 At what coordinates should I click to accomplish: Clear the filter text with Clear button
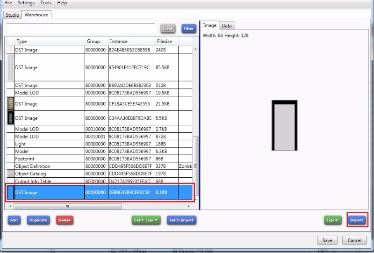click(168, 29)
